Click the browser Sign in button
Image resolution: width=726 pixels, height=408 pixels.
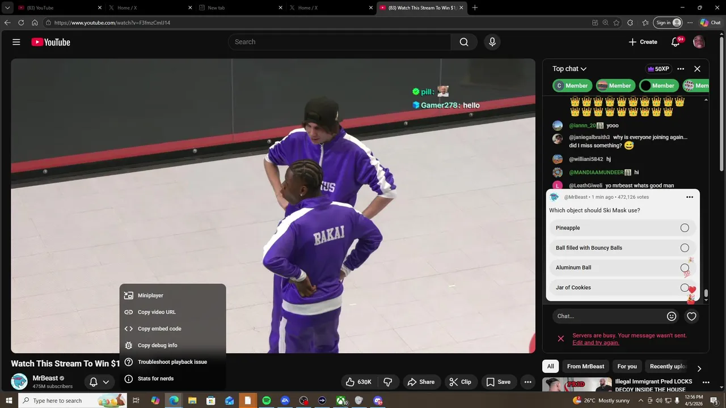[x=668, y=23]
